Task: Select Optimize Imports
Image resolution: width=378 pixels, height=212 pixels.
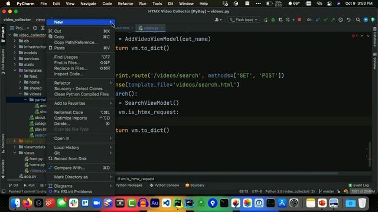Action: (80, 118)
